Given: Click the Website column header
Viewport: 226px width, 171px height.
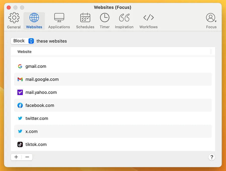Looking at the screenshot, I should point(25,52).
